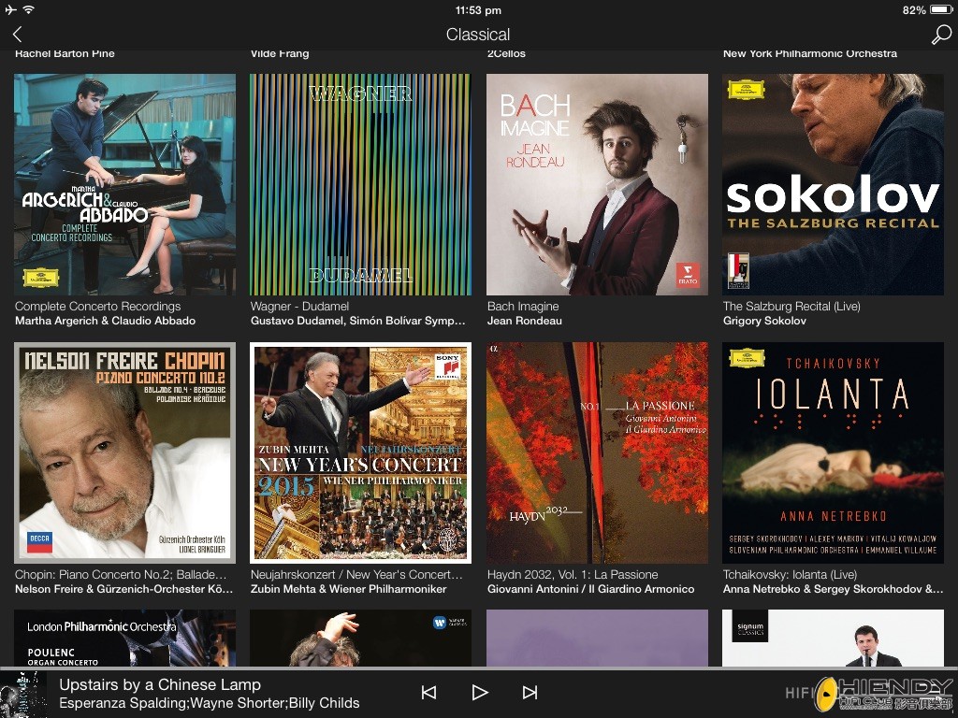Tap the back arrow icon

(17, 35)
